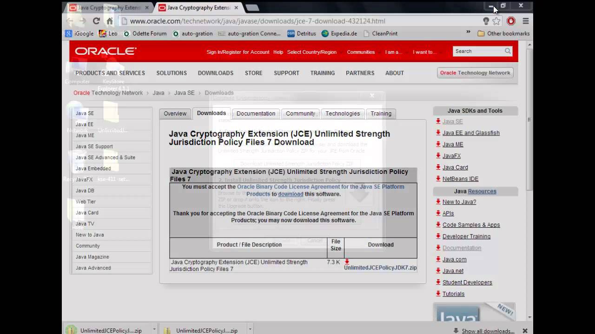Open the Technologies tab
595x334 pixels.
(x=343, y=113)
